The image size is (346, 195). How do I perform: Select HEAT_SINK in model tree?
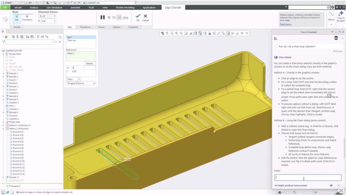click(x=15, y=122)
